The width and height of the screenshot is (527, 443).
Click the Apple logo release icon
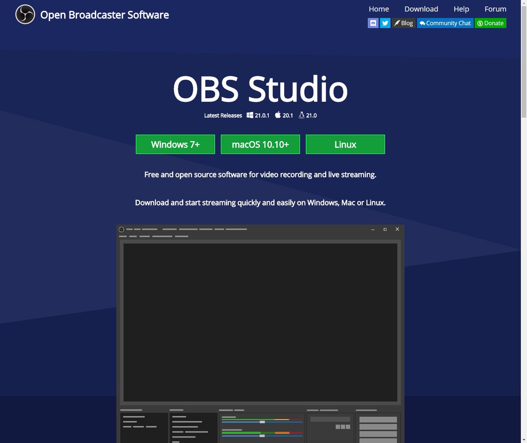278,115
